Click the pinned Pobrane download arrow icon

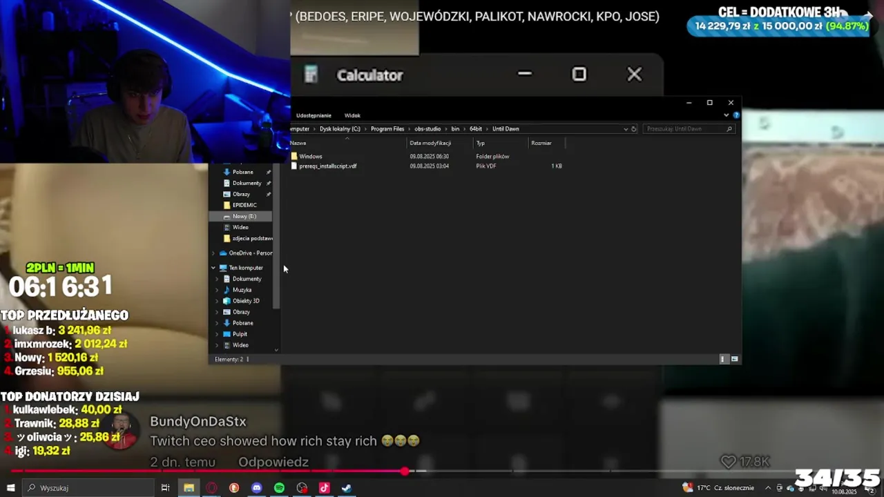pos(227,172)
